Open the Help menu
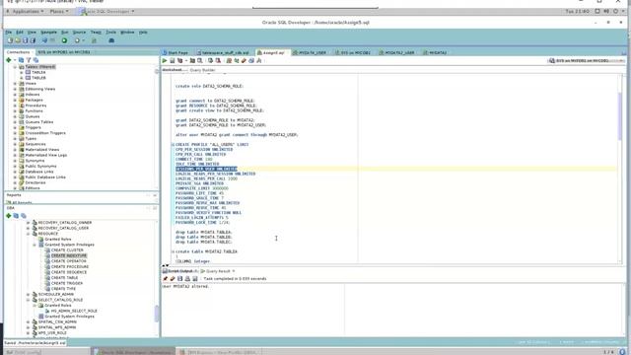This screenshot has height=355, width=631. [143, 33]
